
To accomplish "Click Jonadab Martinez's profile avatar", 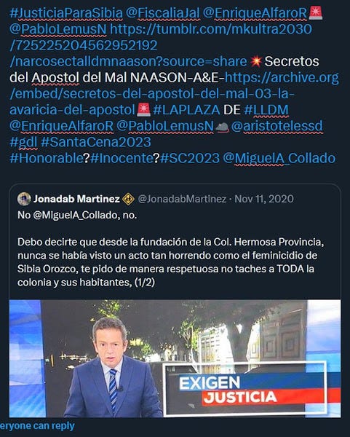I will [x=24, y=199].
